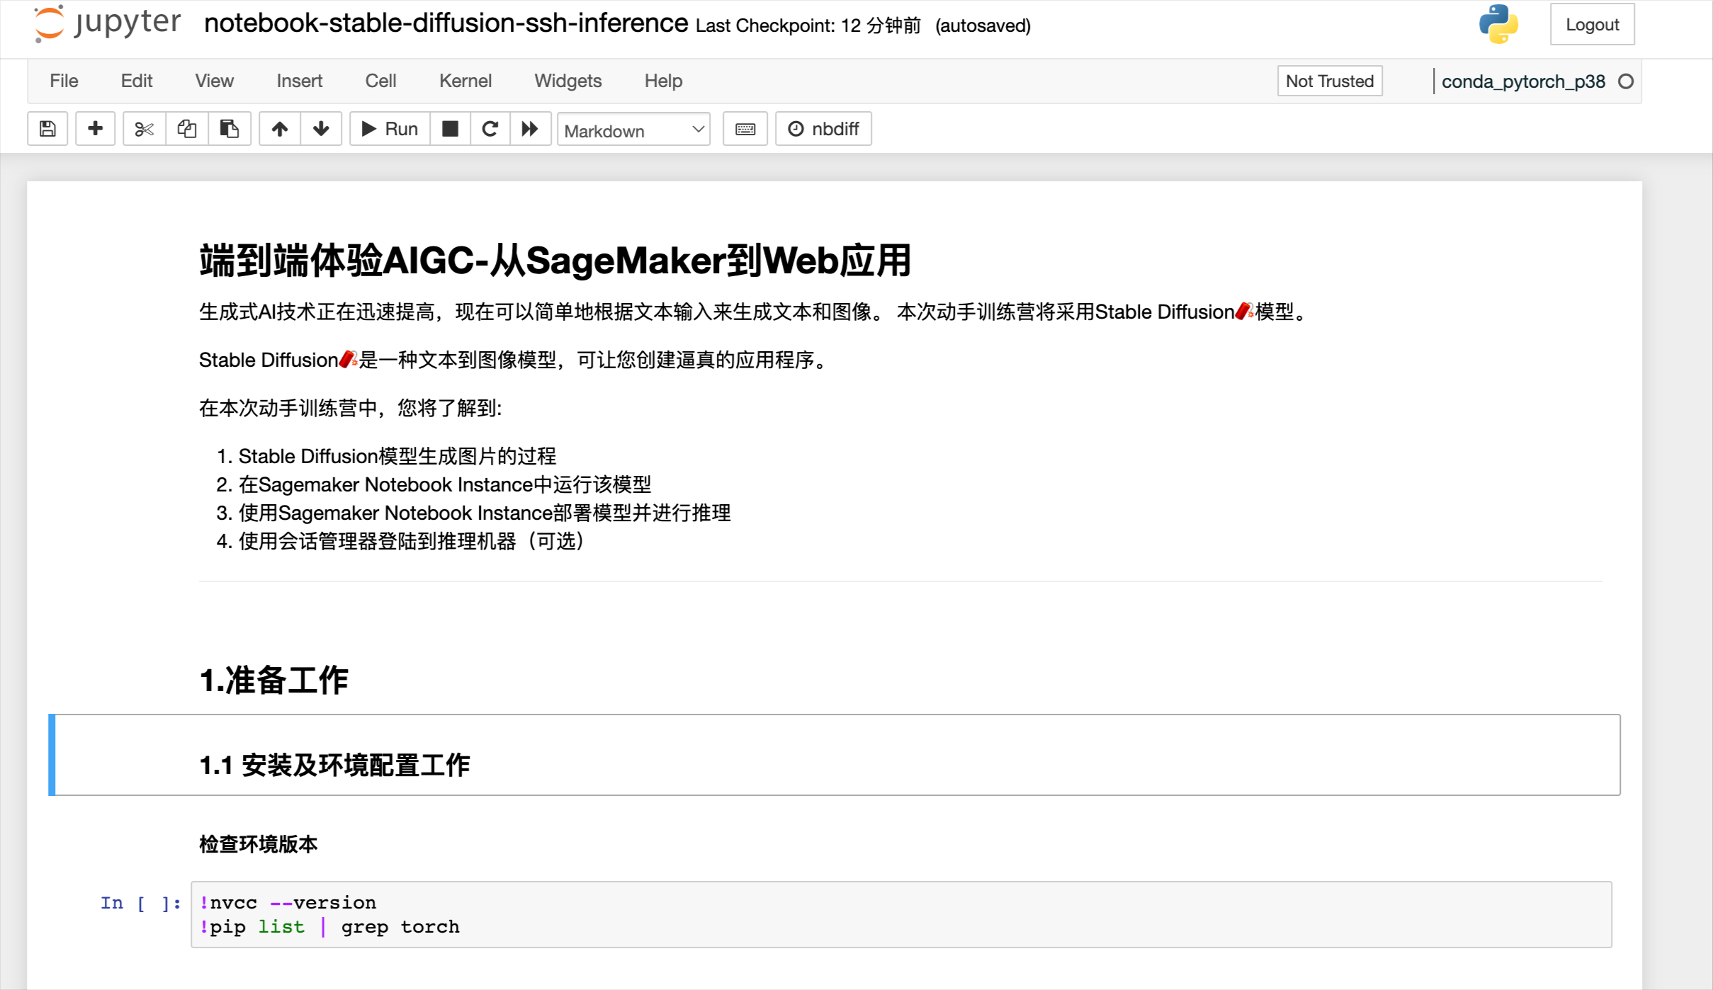Click the save and checkpoint icon

pyautogui.click(x=47, y=129)
